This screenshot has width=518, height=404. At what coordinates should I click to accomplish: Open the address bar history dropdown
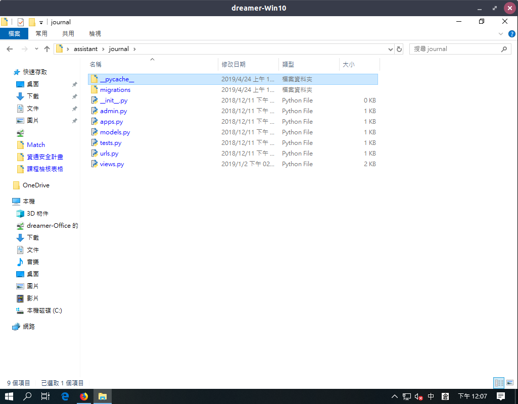390,49
